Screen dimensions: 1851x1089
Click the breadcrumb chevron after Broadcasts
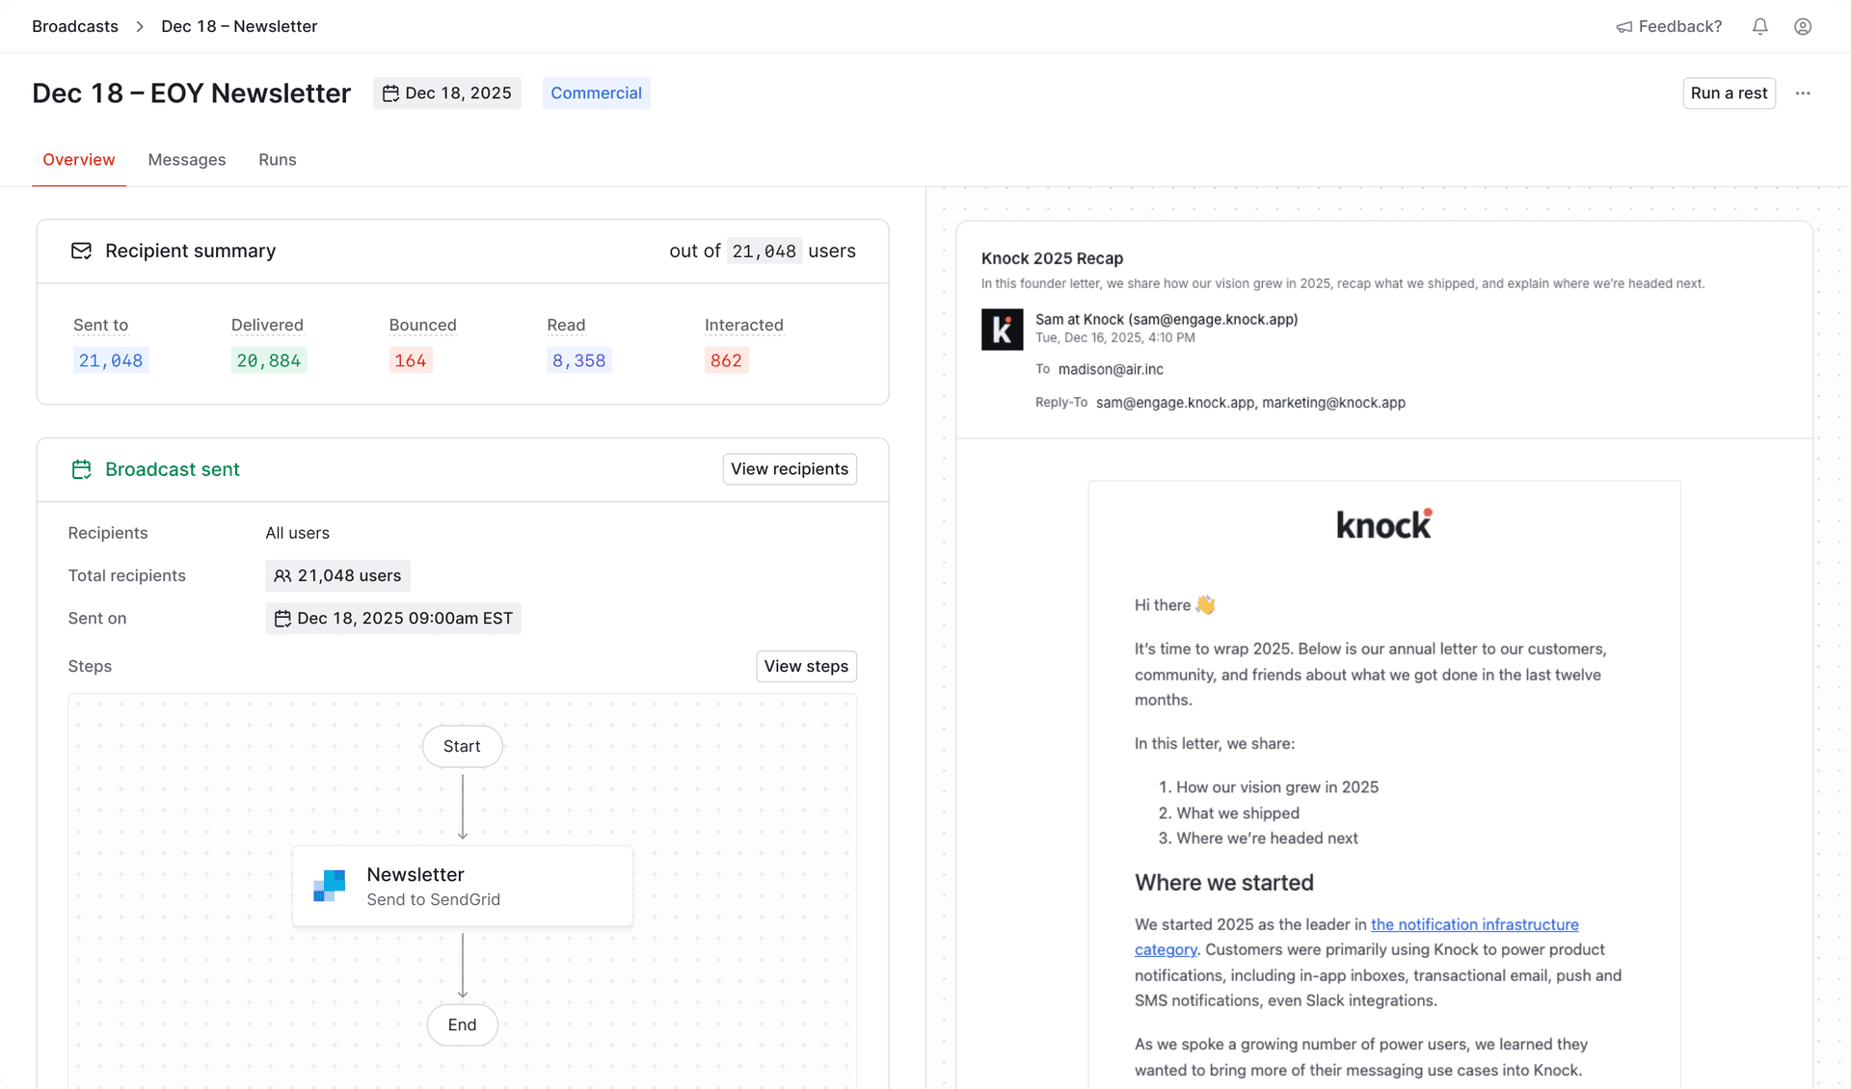coord(140,26)
